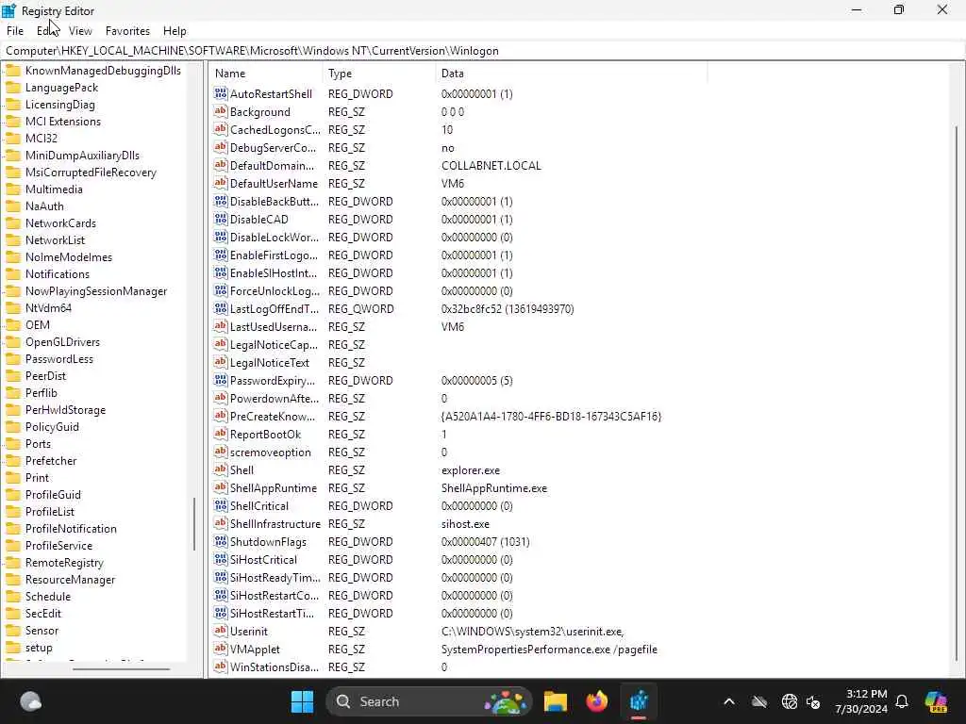Click the tree pane vertical scrollbar
Screen dimensions: 966x724
coord(194,523)
